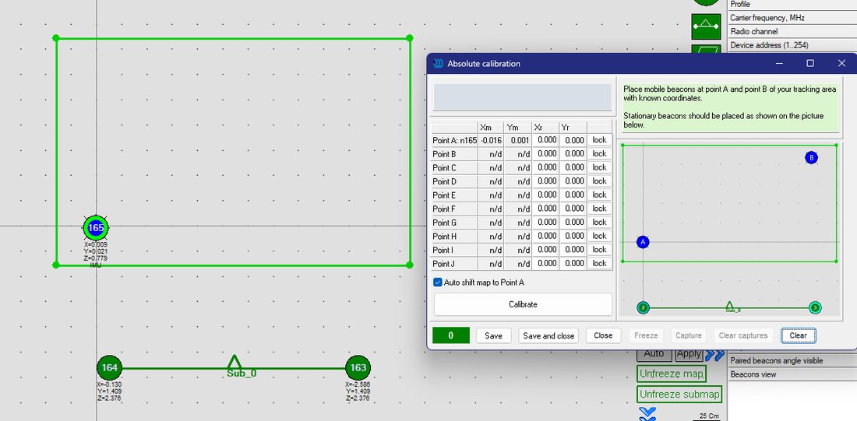The height and width of the screenshot is (421, 857).
Task: Select mobile beacon 165 on the map
Action: point(96,228)
